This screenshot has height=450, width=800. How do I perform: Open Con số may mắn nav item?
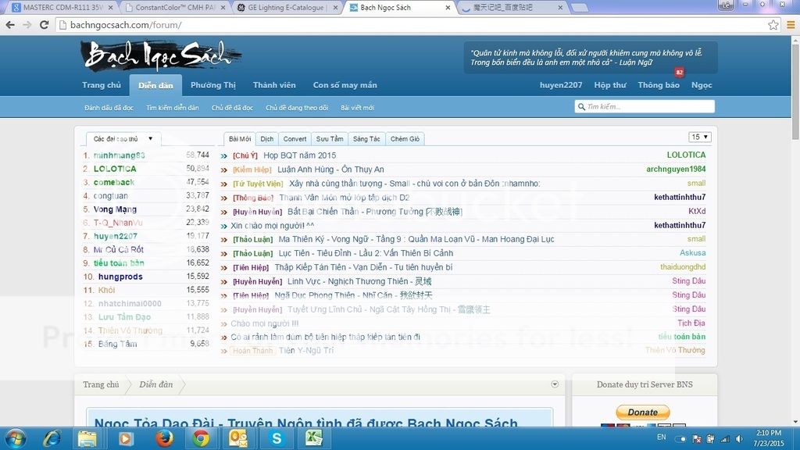click(345, 85)
